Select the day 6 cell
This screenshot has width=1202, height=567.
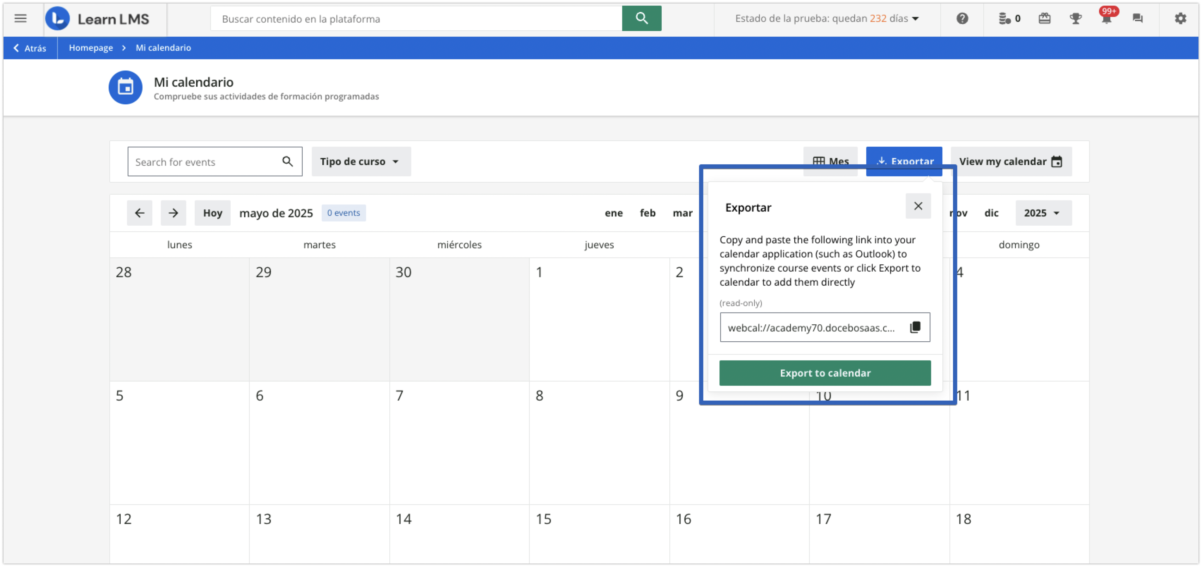(319, 443)
